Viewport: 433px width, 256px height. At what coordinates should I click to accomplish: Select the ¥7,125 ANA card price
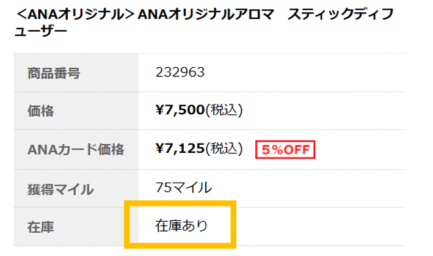point(180,148)
